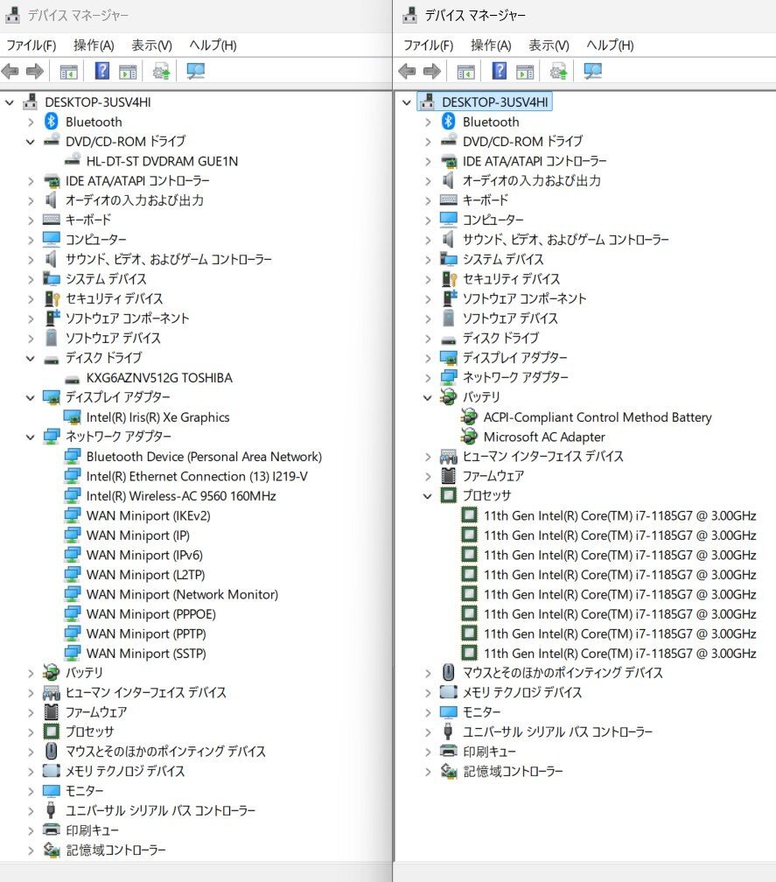Collapse ディスプレイ アダプター in left window
The width and height of the screenshot is (776, 882).
31,397
